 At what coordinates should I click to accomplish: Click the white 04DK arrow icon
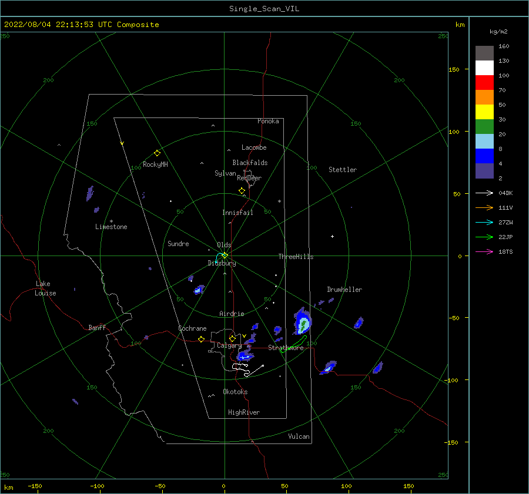(484, 193)
